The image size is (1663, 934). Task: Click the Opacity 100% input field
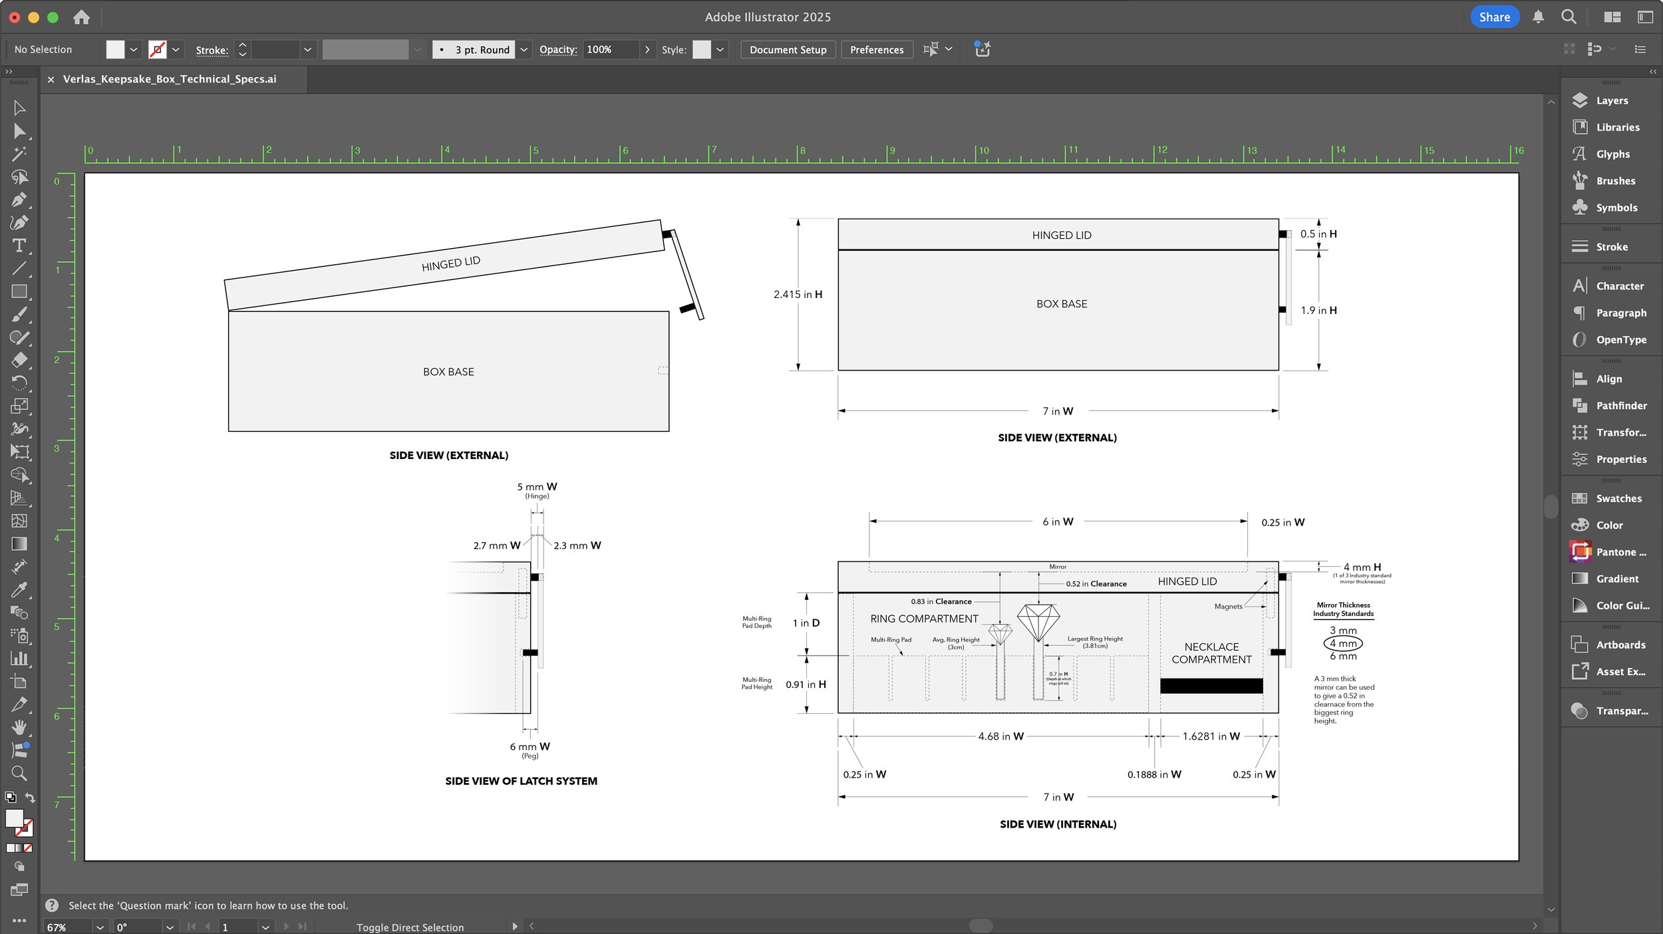pos(611,49)
